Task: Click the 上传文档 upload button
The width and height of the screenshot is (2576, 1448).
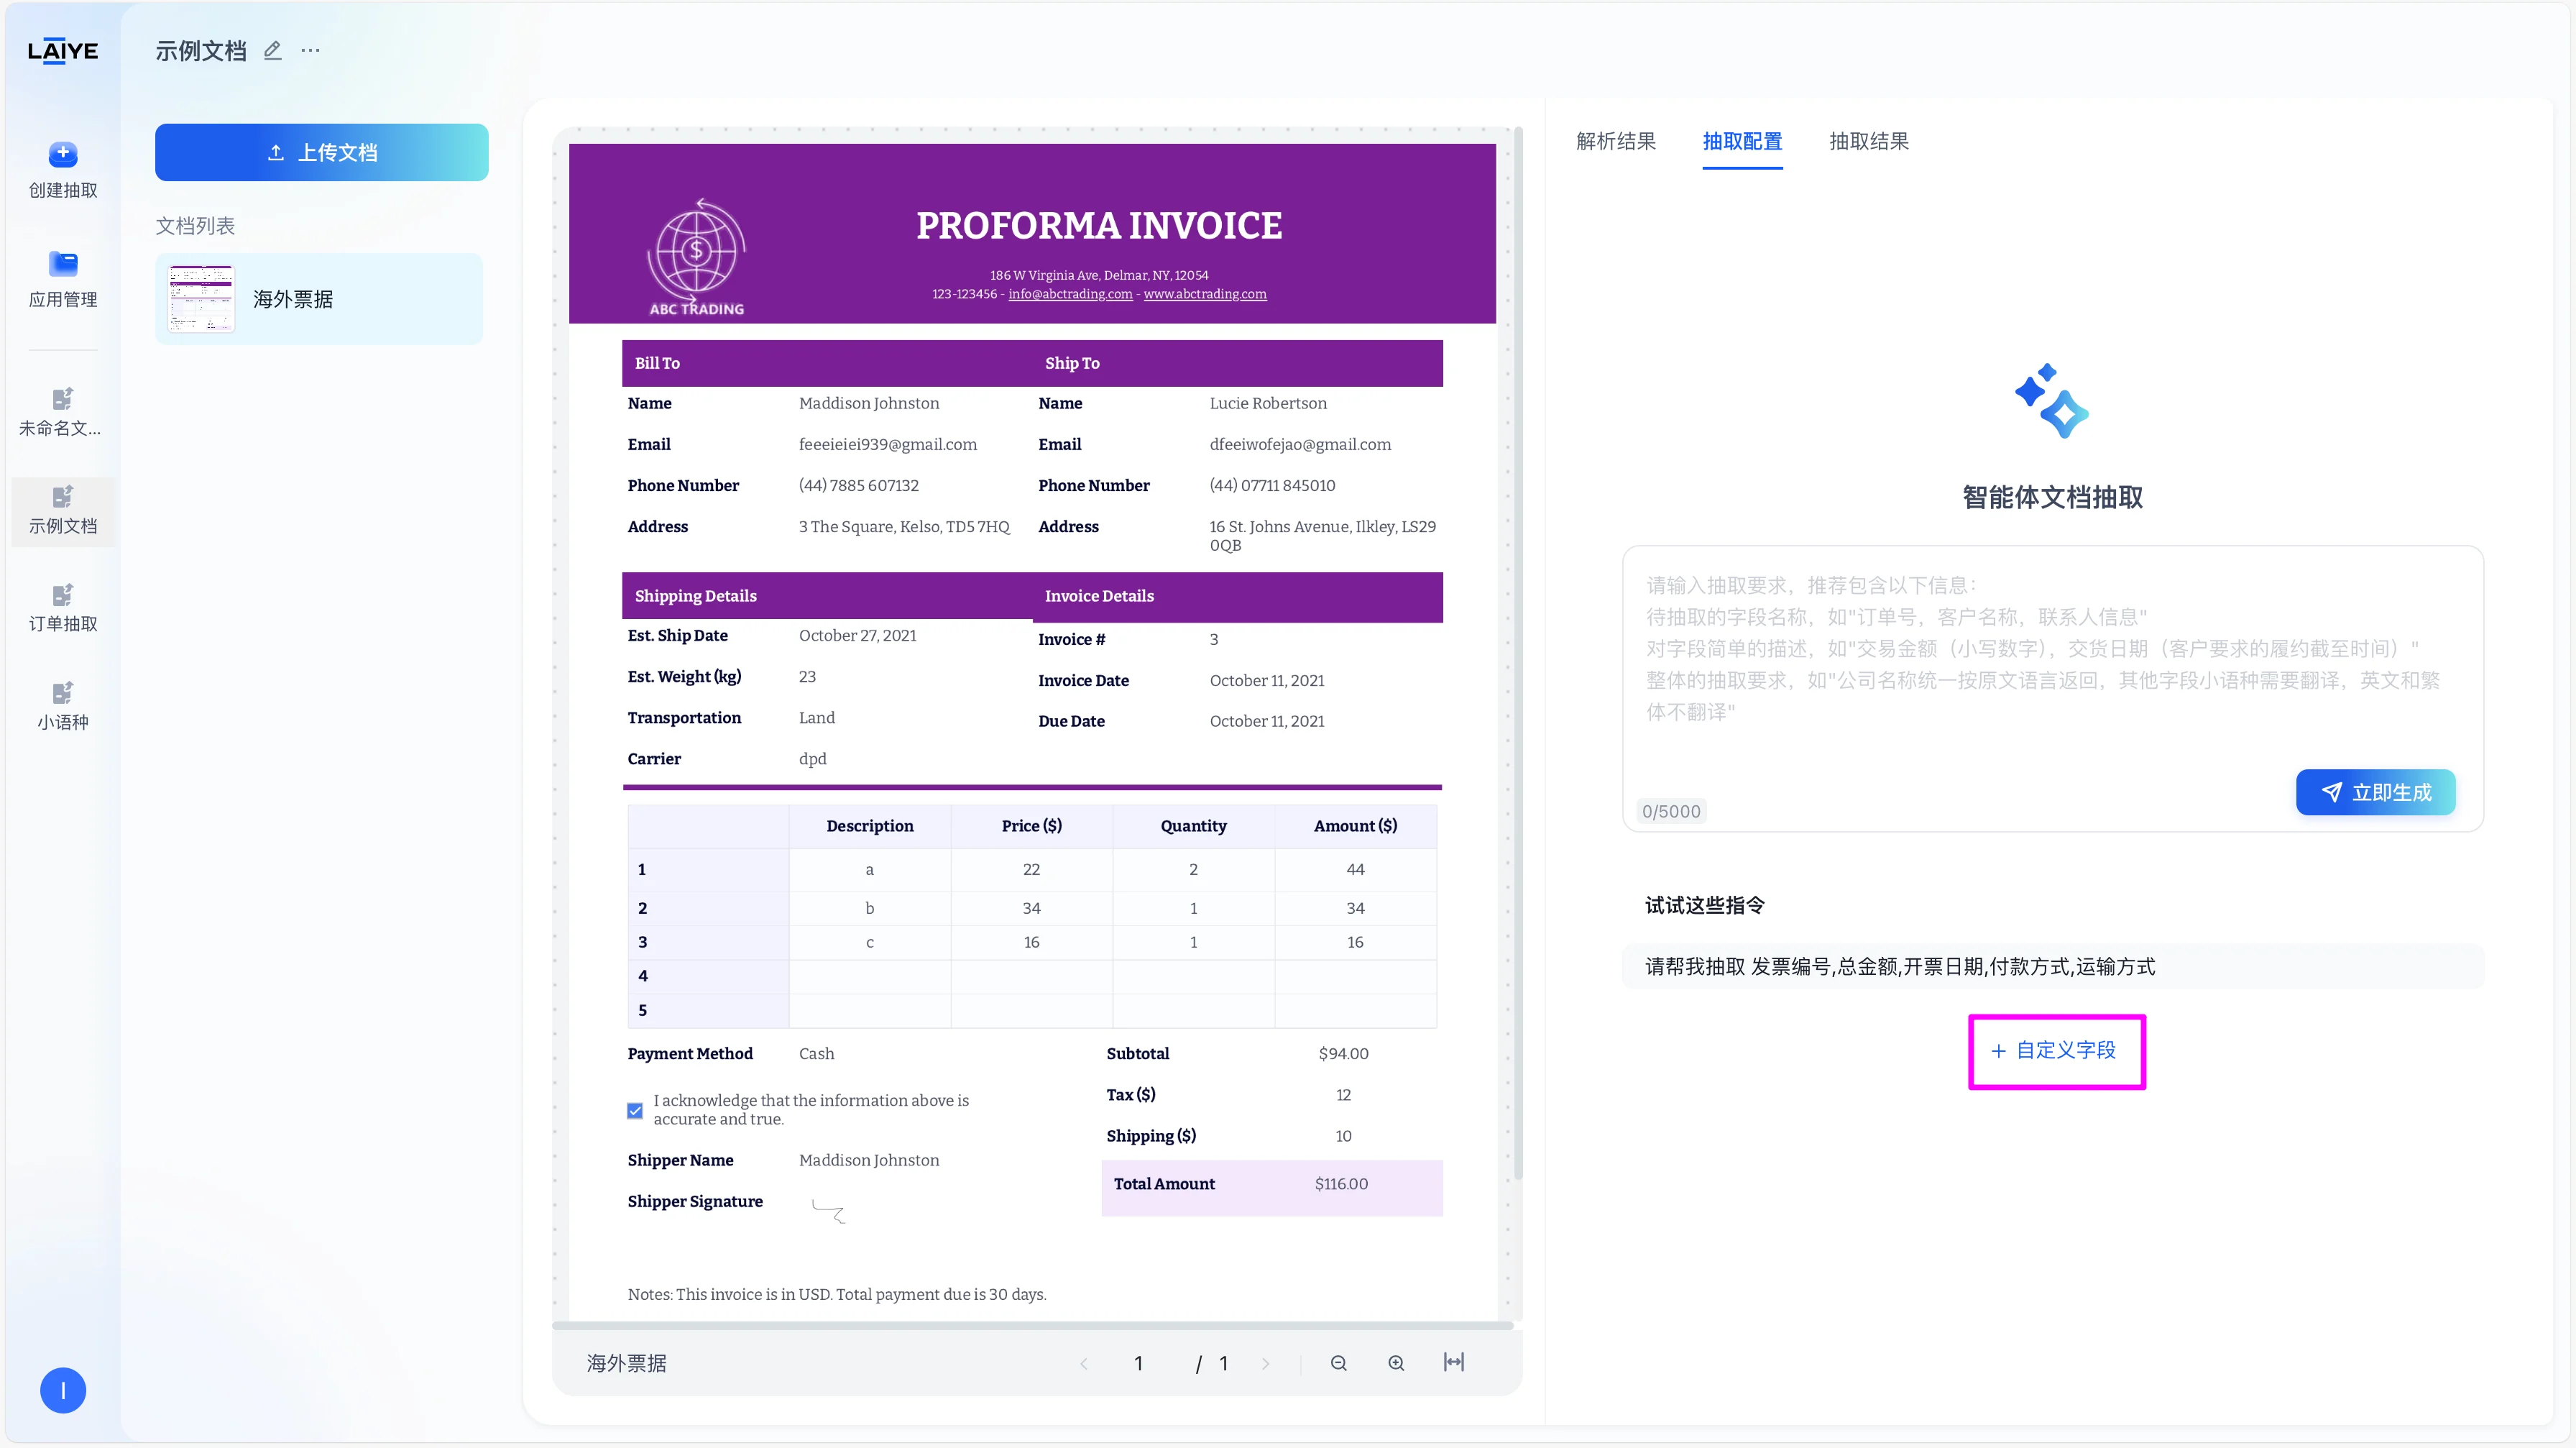Action: pyautogui.click(x=322, y=152)
